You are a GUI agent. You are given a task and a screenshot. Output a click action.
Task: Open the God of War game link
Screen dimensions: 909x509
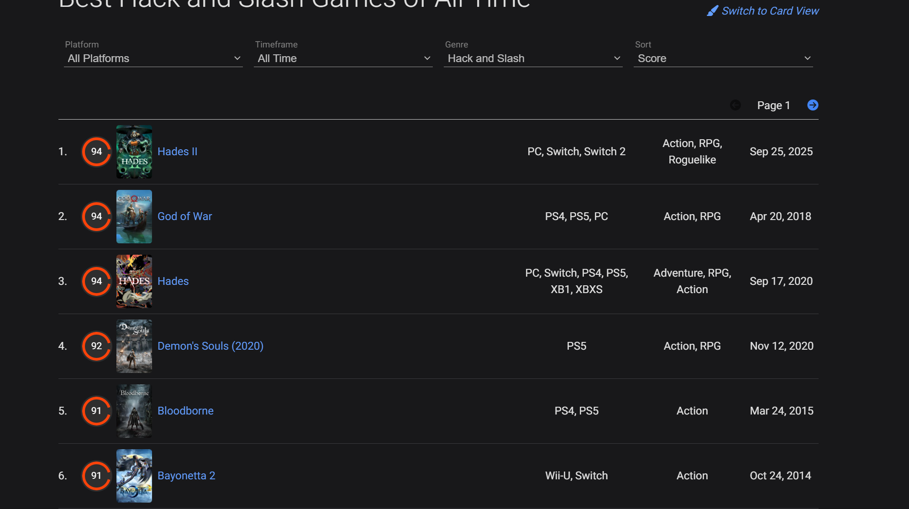tap(185, 216)
